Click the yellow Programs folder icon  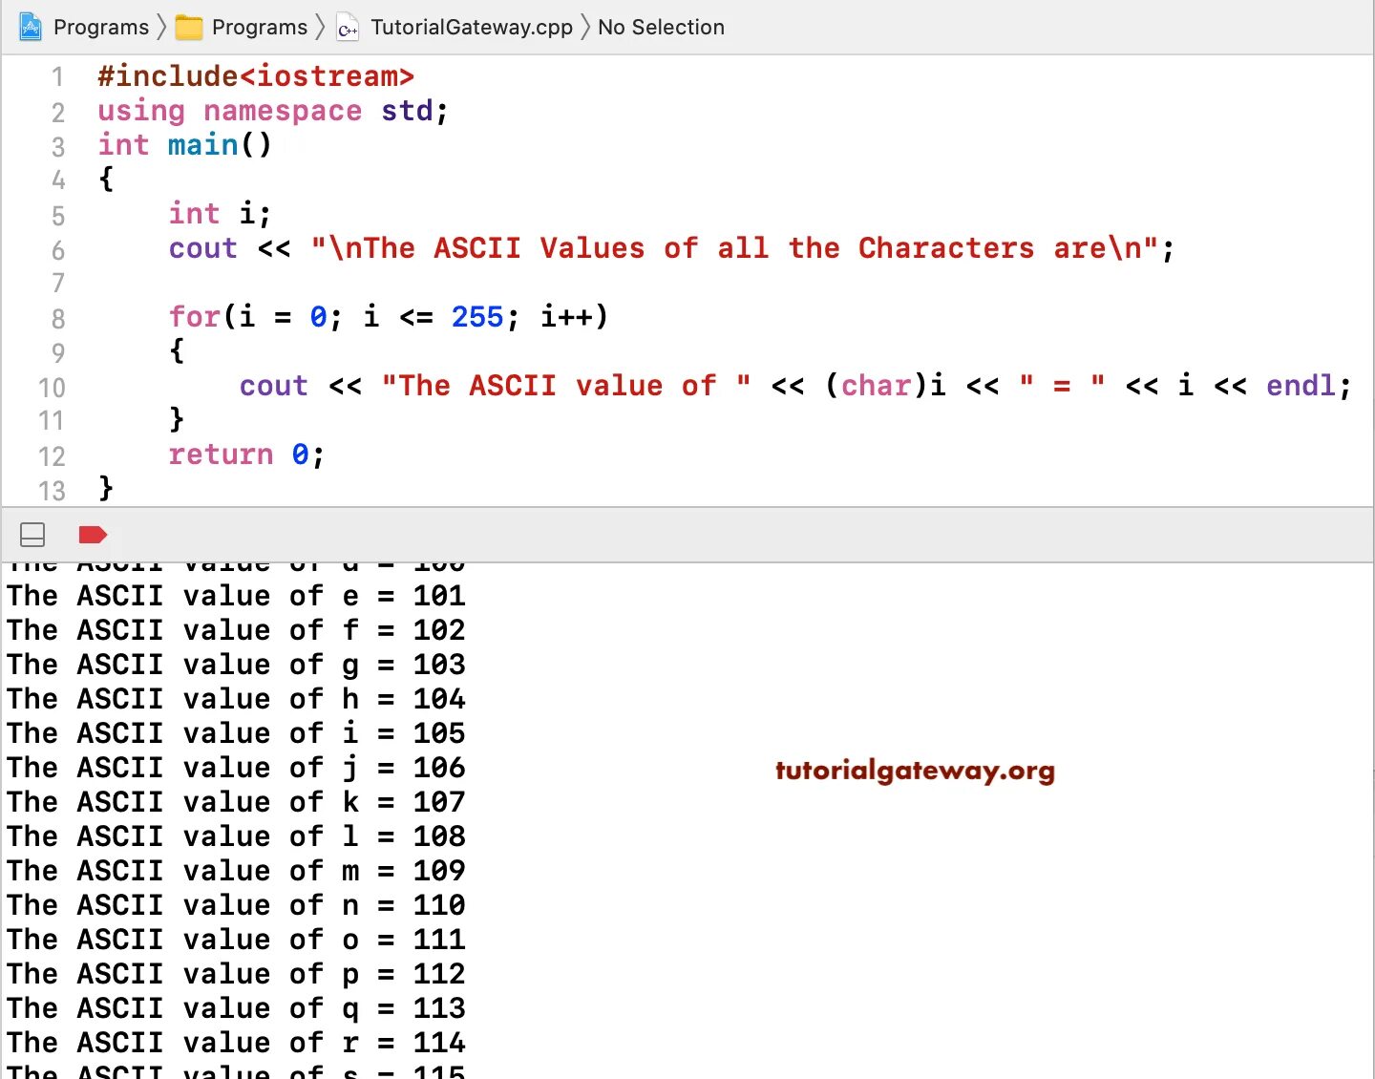(189, 27)
